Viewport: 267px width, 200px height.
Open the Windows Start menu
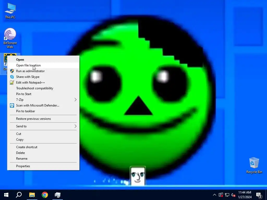pos(6,195)
